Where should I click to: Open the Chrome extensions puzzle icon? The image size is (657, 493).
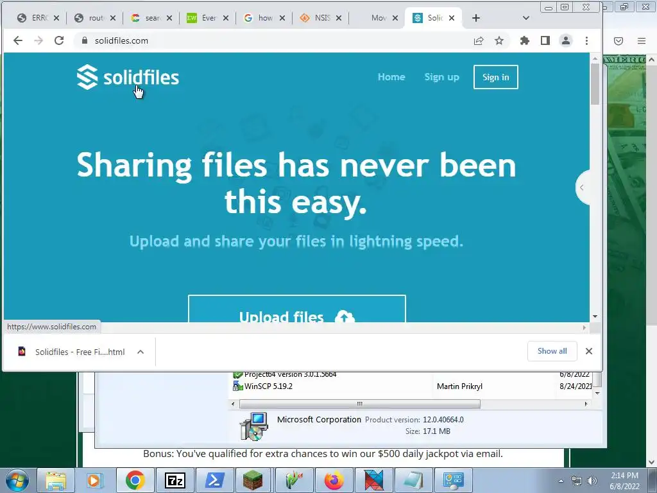click(525, 40)
